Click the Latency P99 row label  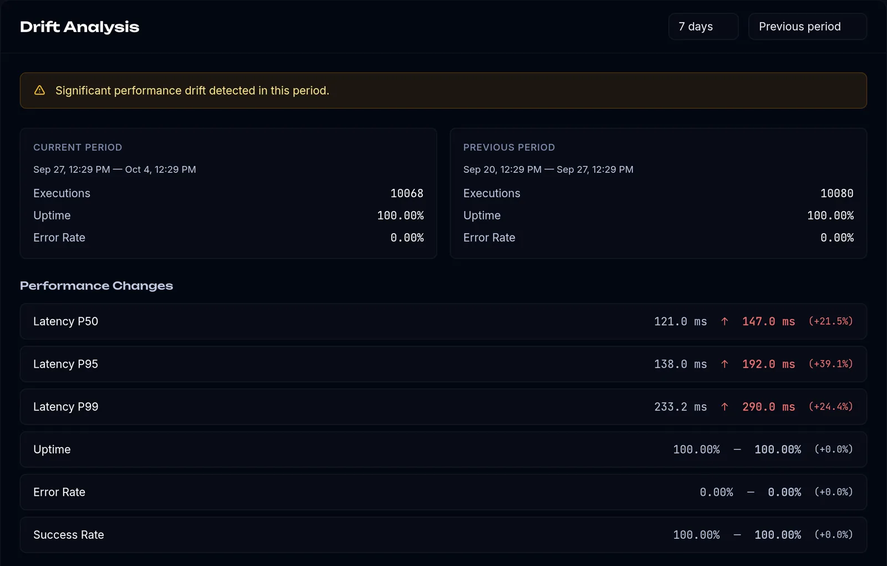pos(65,407)
